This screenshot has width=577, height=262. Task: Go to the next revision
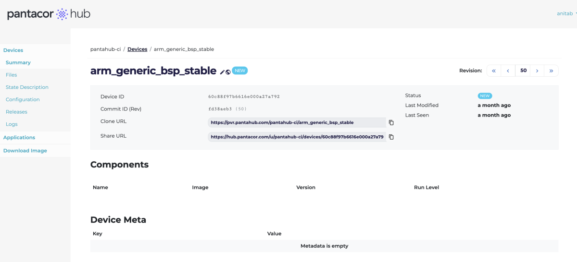537,71
